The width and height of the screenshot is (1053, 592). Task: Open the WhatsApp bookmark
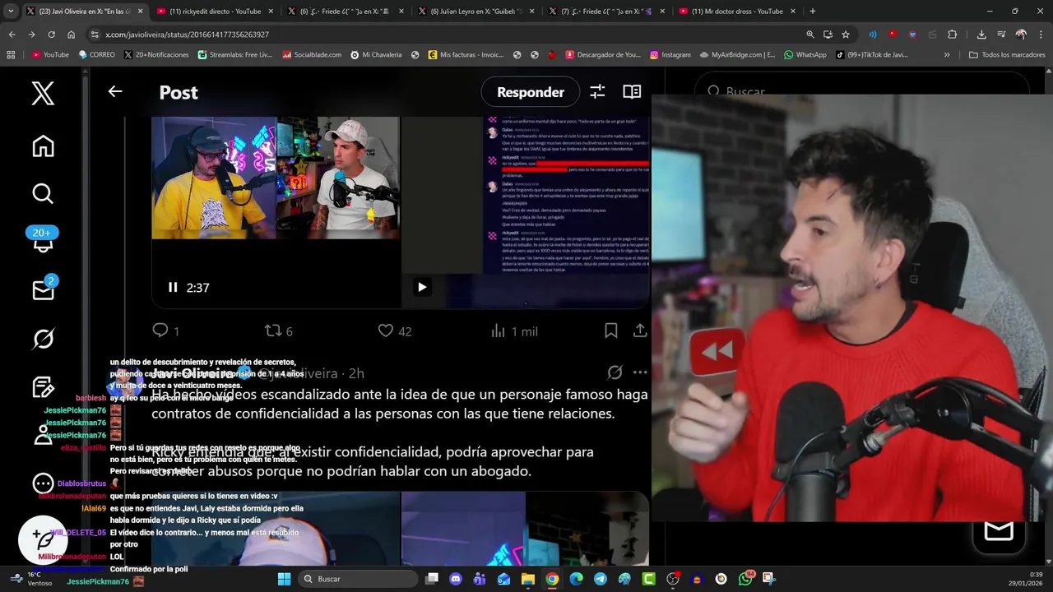coord(805,54)
